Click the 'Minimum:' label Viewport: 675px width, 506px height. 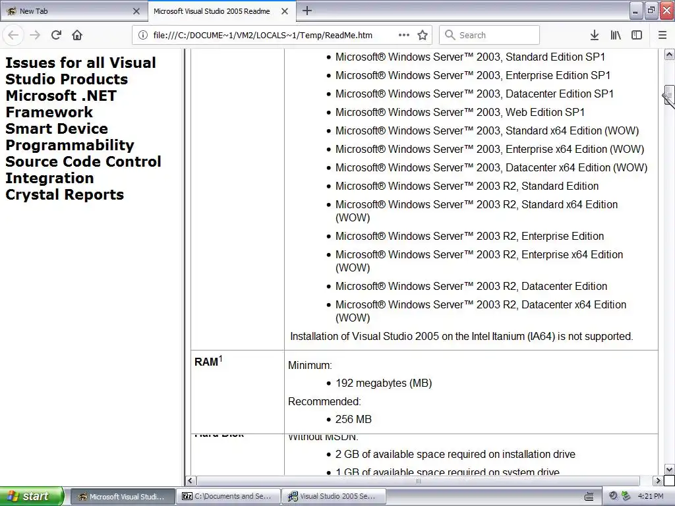coord(310,365)
